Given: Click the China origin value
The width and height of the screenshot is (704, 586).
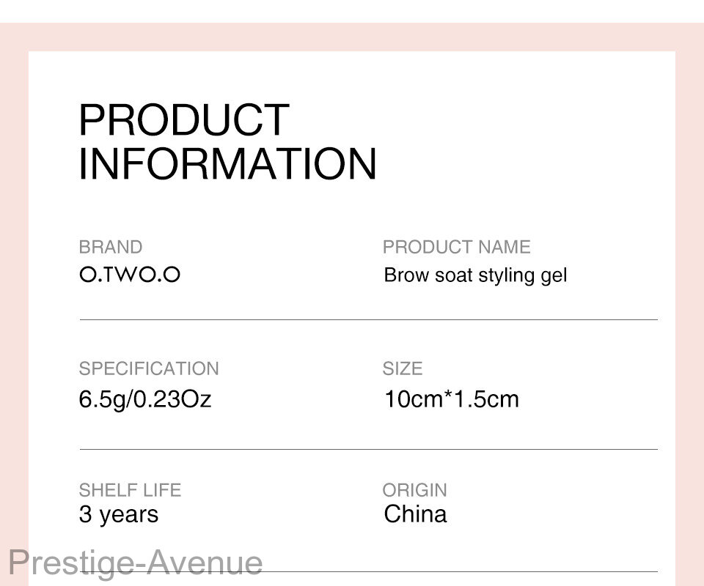Looking at the screenshot, I should pyautogui.click(x=415, y=513).
